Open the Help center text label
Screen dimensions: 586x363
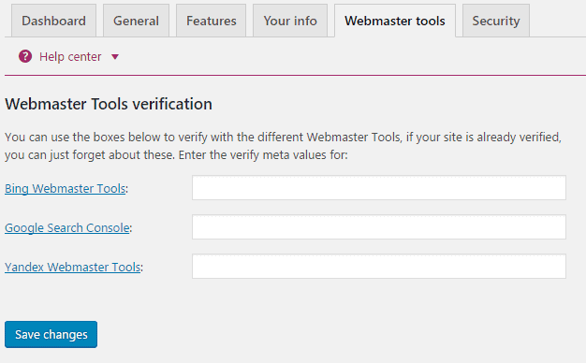[x=70, y=57]
